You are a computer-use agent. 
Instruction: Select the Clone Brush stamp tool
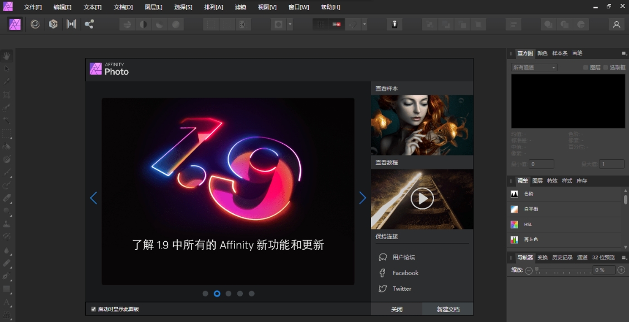[7, 224]
